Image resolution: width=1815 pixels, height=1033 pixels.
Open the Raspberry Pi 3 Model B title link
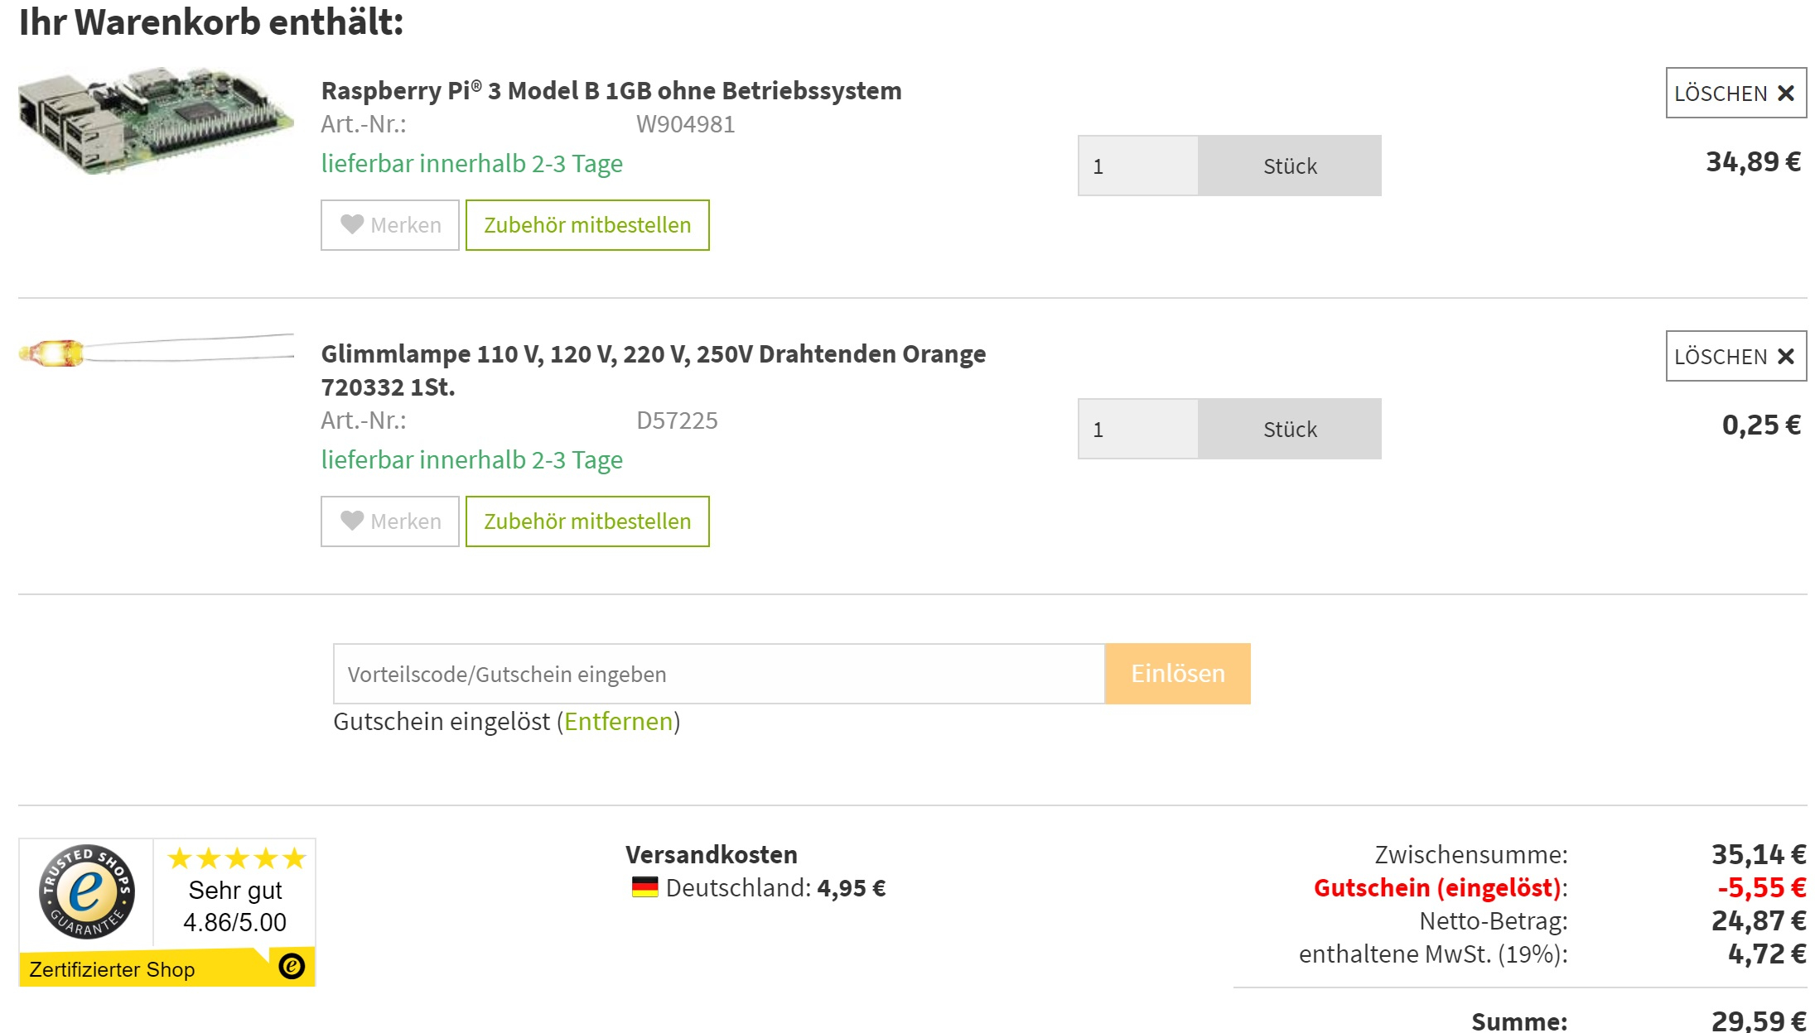click(611, 90)
